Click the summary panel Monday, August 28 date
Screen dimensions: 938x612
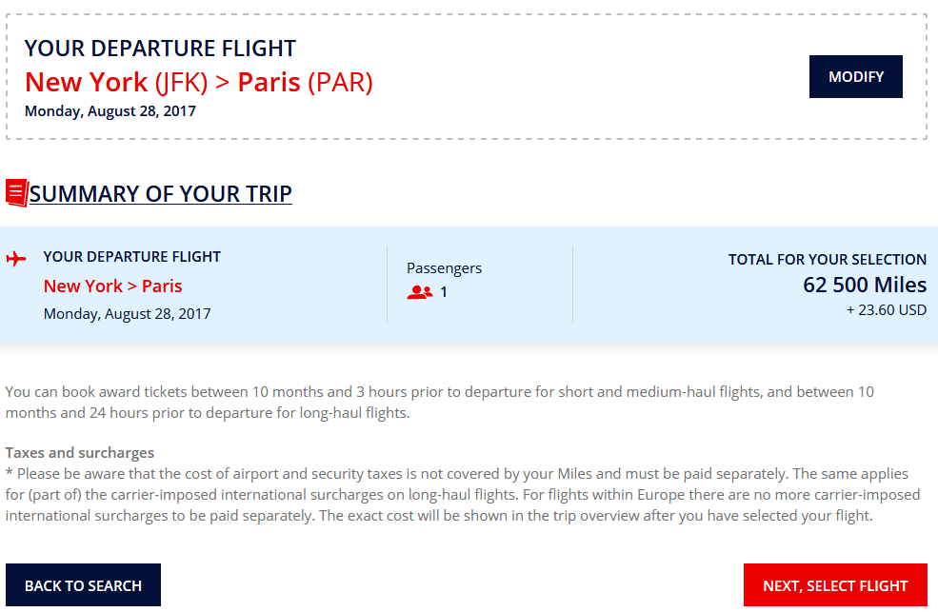point(127,314)
